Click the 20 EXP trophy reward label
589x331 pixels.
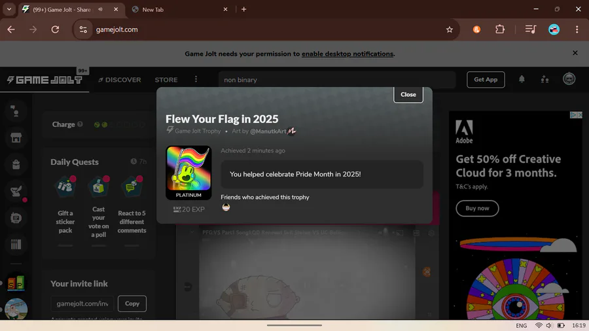pos(189,209)
